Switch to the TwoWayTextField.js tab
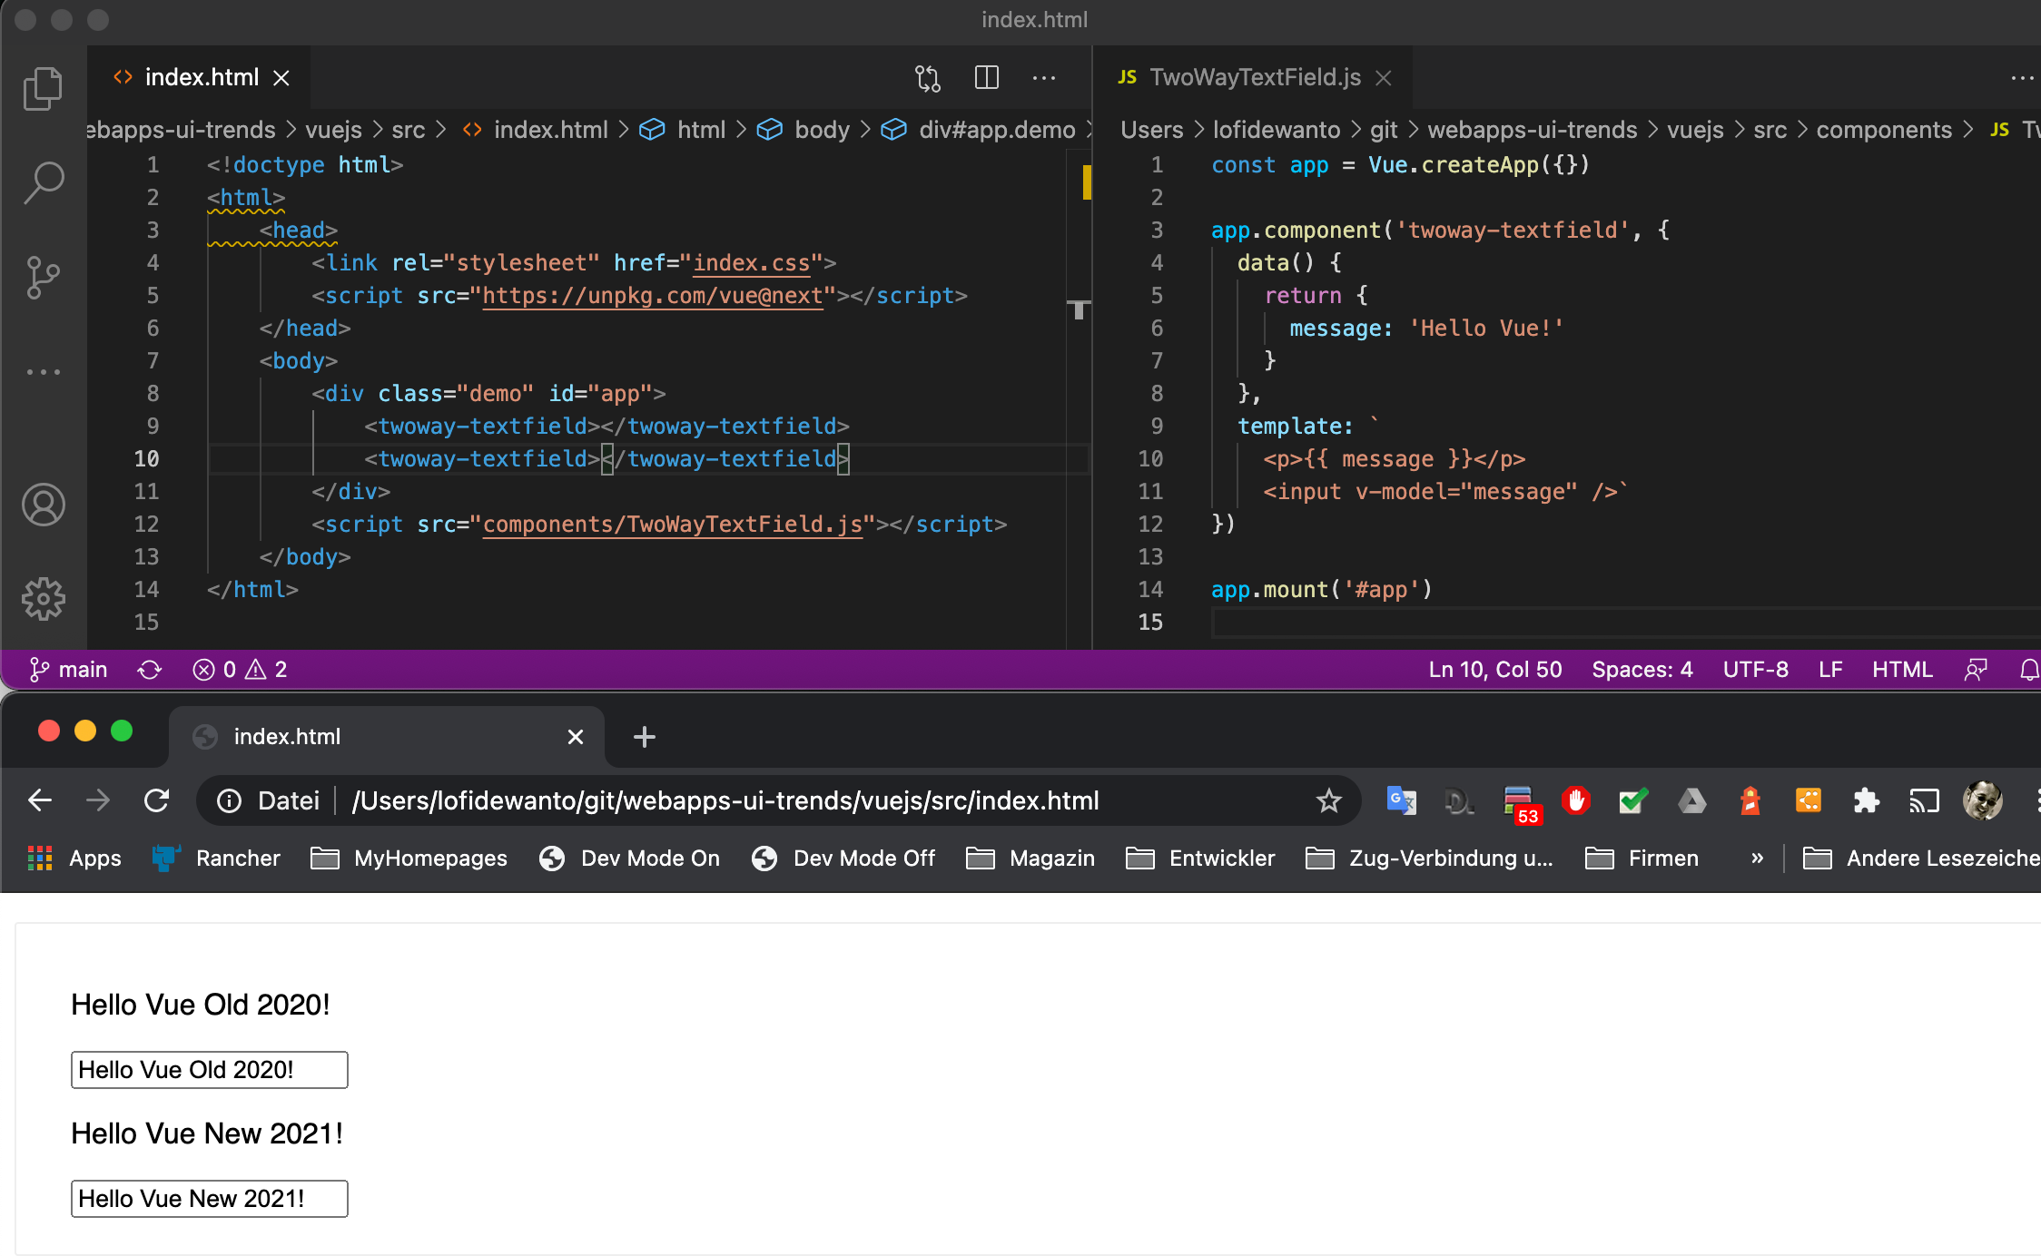This screenshot has height=1256, width=2041. [x=1255, y=77]
